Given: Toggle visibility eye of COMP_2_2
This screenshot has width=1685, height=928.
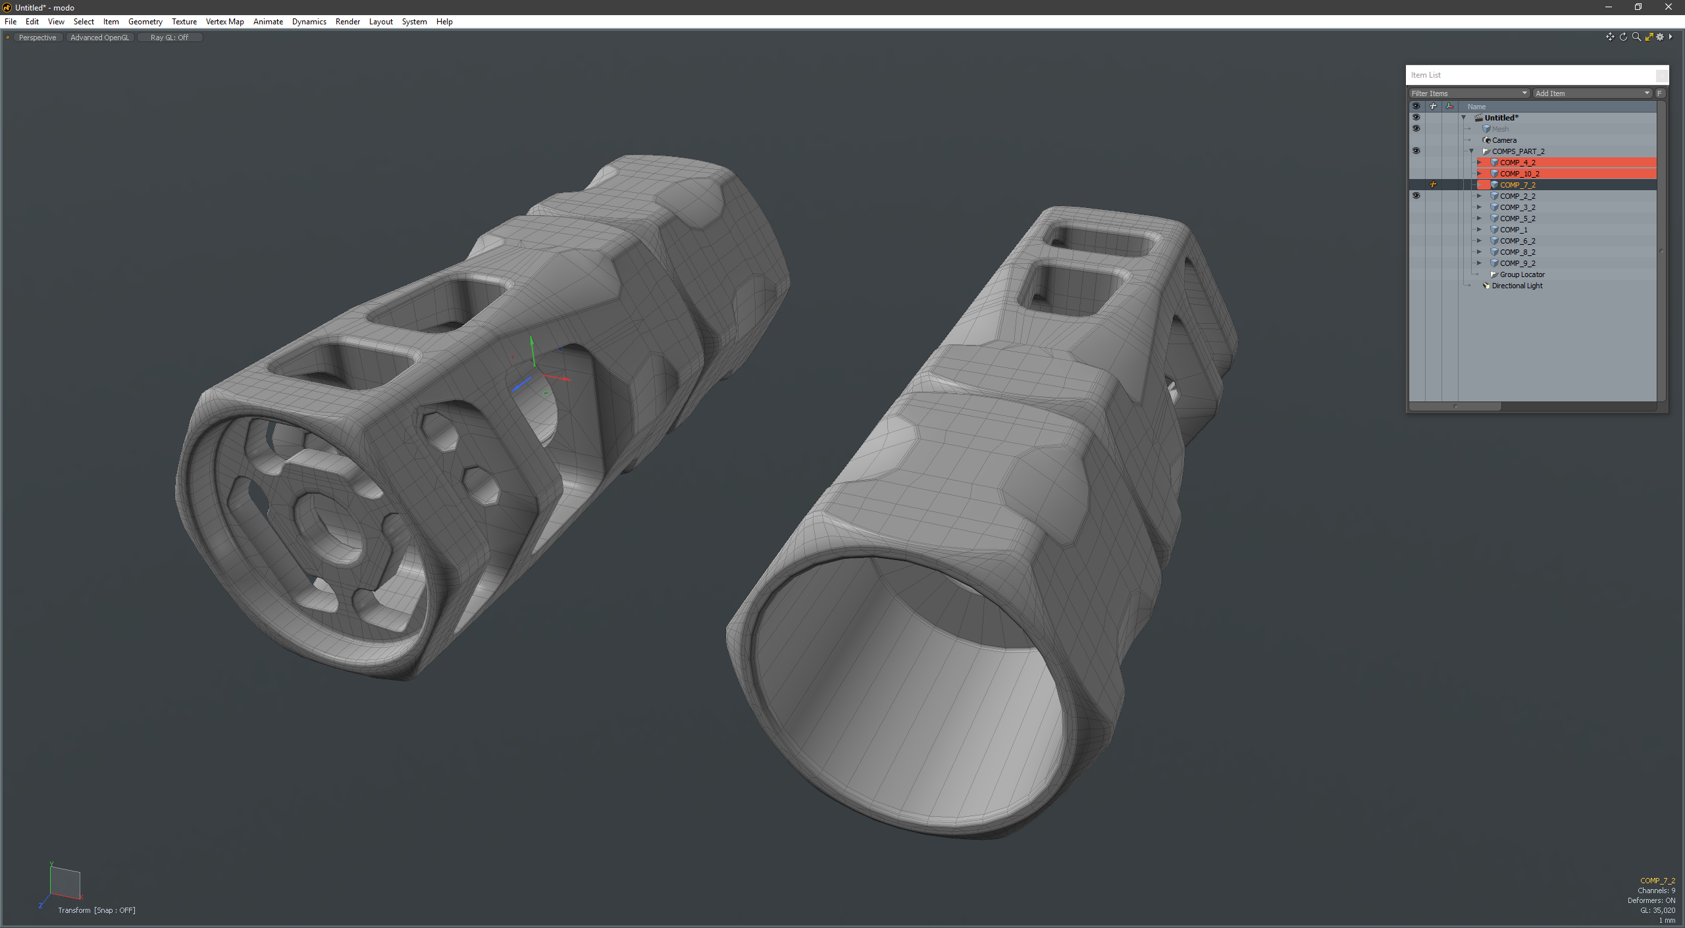Looking at the screenshot, I should pos(1416,196).
